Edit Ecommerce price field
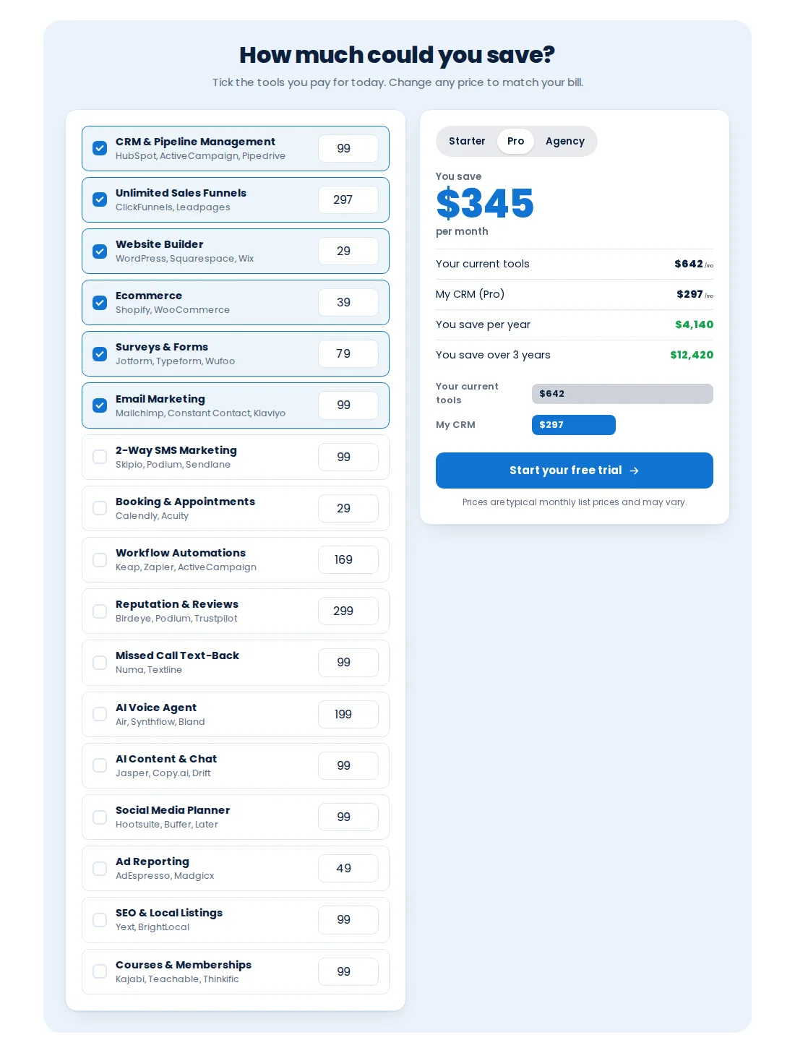 [x=348, y=302]
